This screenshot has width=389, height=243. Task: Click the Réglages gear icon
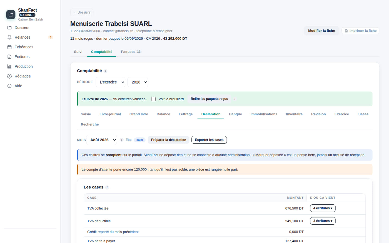[x=9, y=76]
